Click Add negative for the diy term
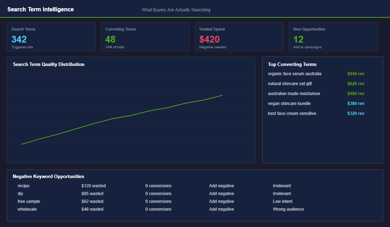 [x=221, y=193]
